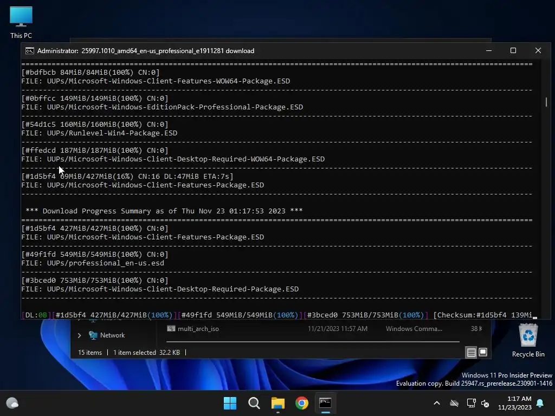Click File Explorer horizontal scrollbar

coord(313,342)
